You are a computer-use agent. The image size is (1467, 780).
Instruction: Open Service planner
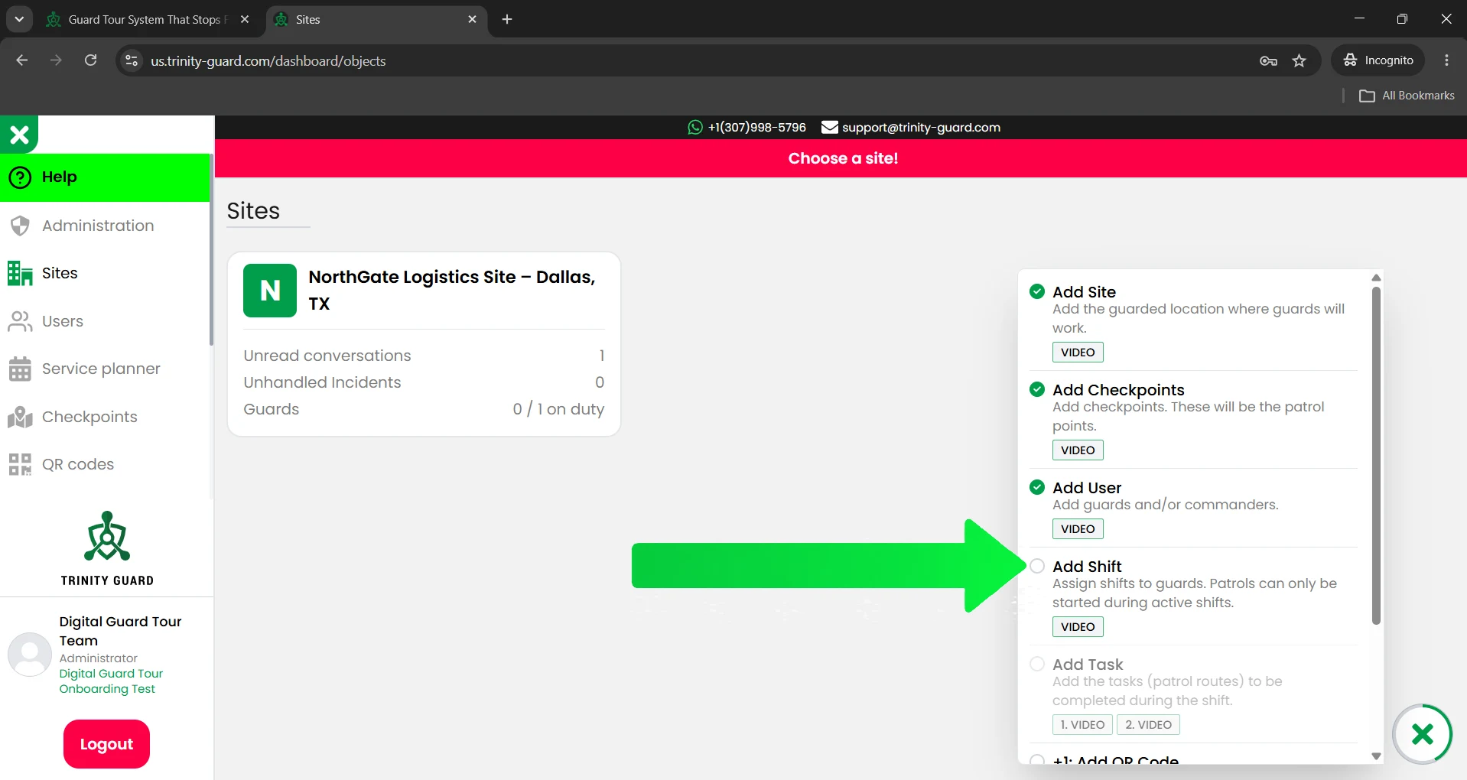(105, 369)
